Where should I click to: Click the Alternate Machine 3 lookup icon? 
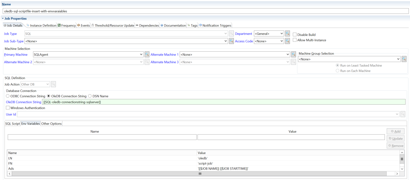[294, 62]
